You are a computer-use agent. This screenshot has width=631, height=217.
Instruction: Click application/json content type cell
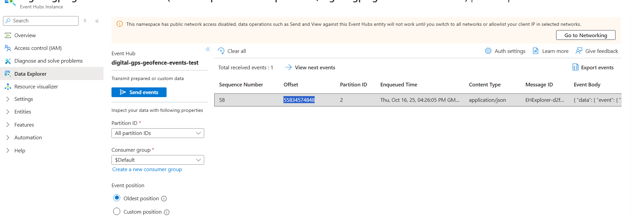(488, 100)
